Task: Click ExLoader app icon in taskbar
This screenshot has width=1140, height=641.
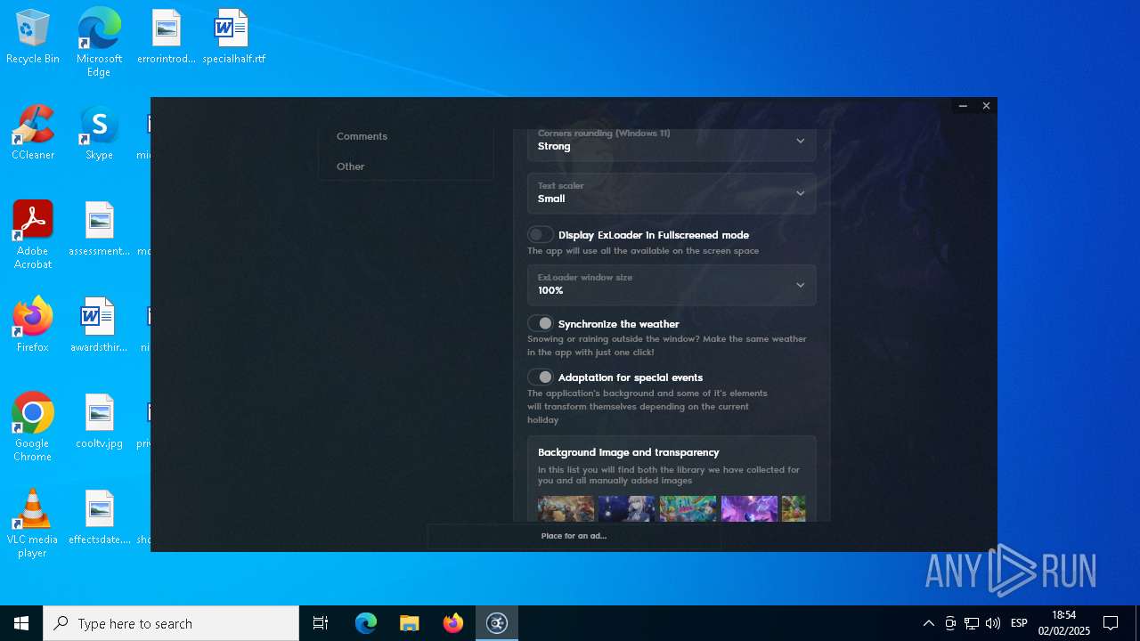Action: click(497, 623)
